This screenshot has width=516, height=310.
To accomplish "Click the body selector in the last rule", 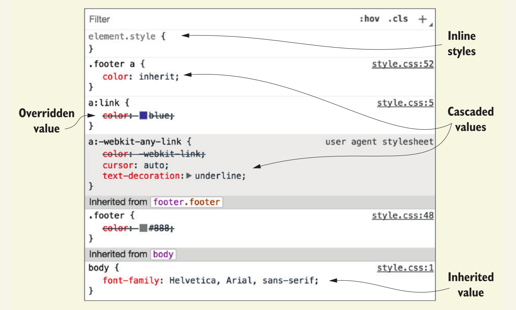I will pyautogui.click(x=99, y=268).
